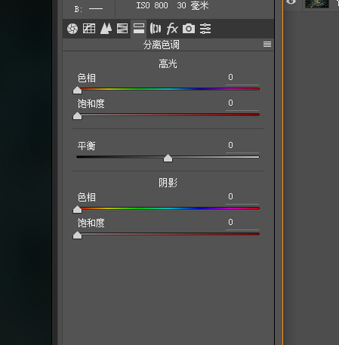The width and height of the screenshot is (339, 345).
Task: Select the layer thumbnail at top right
Action: (317, 4)
